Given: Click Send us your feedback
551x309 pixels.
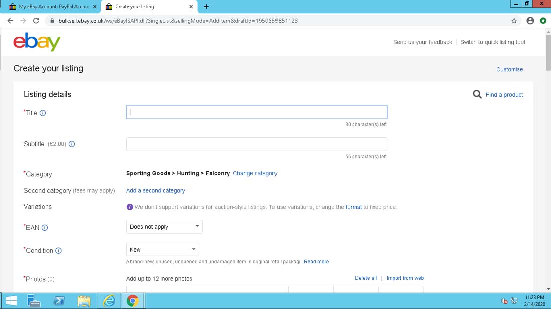Looking at the screenshot, I should [422, 42].
